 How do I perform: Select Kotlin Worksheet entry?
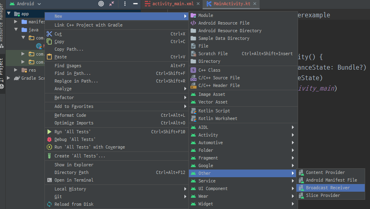[243, 118]
